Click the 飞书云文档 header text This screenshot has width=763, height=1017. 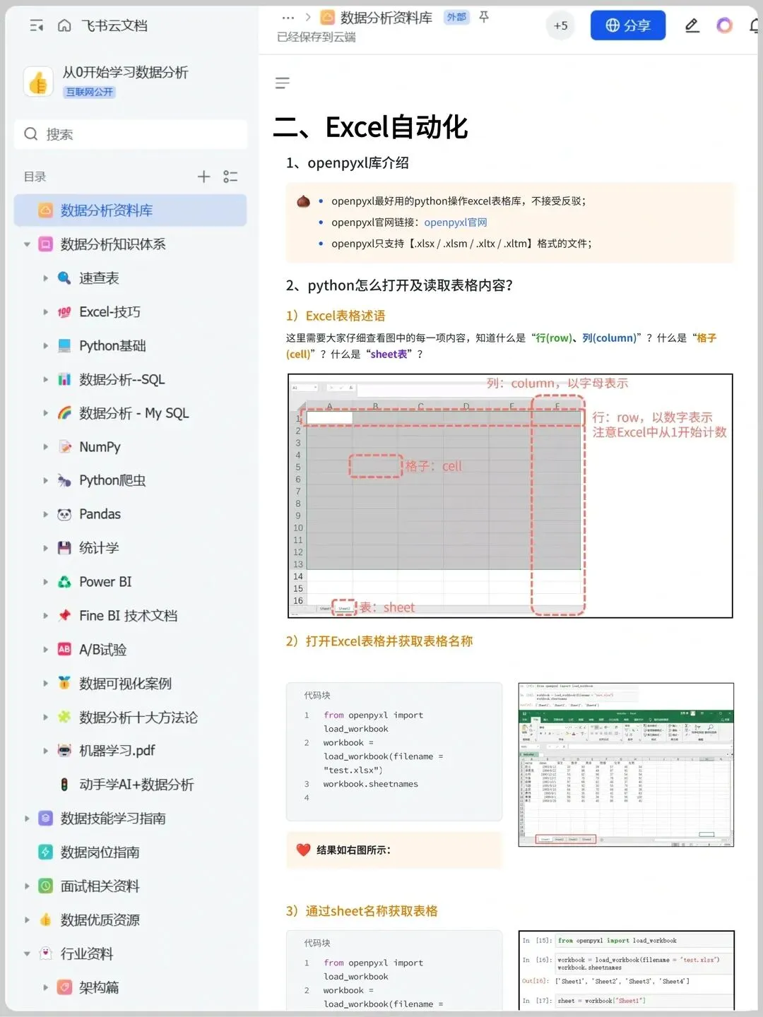point(114,26)
